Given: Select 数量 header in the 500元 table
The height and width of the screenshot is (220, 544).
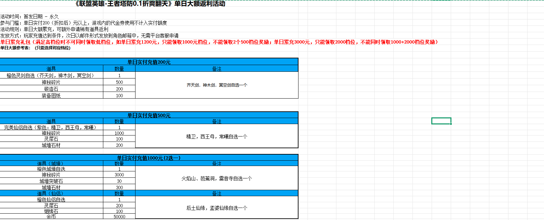Looking at the screenshot, I should coord(119,121).
